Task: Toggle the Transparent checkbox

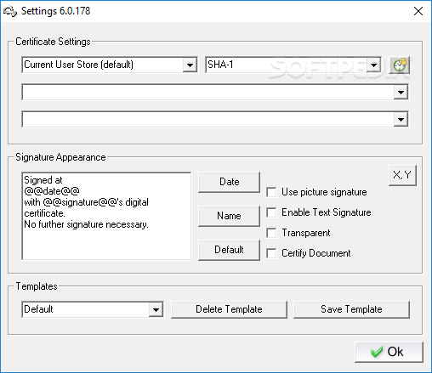Action: tap(271, 233)
